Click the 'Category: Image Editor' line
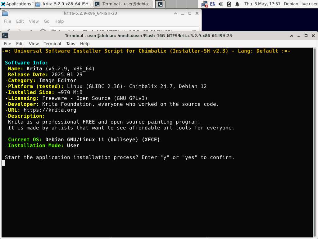Viewport: 318px width, 239px height. pos(41,81)
